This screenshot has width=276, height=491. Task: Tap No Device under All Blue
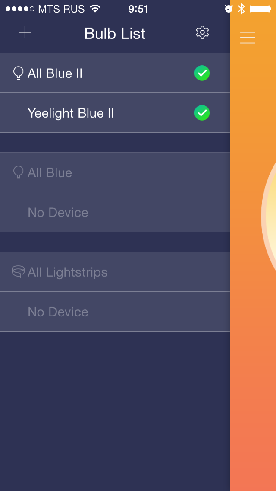[58, 213]
